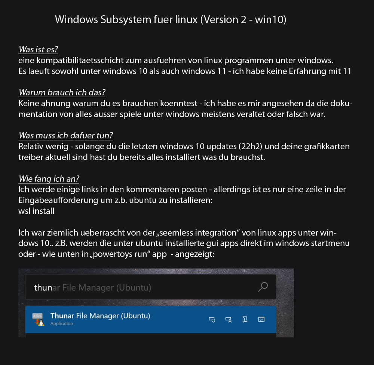Click the 'wsl install' command line text
374x365 pixels.
click(37, 211)
